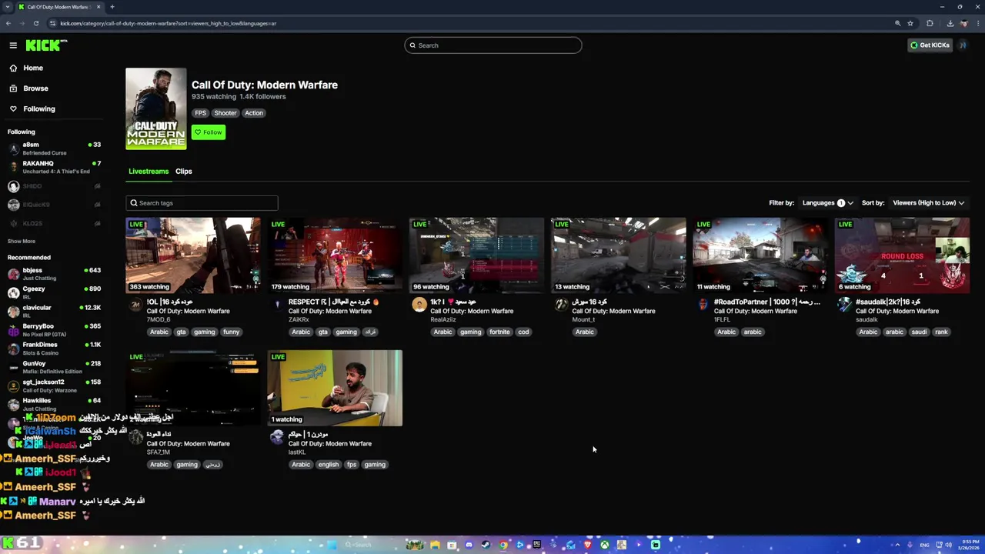Click the Get KICKs button
Screen dimensions: 985x554
(930, 45)
